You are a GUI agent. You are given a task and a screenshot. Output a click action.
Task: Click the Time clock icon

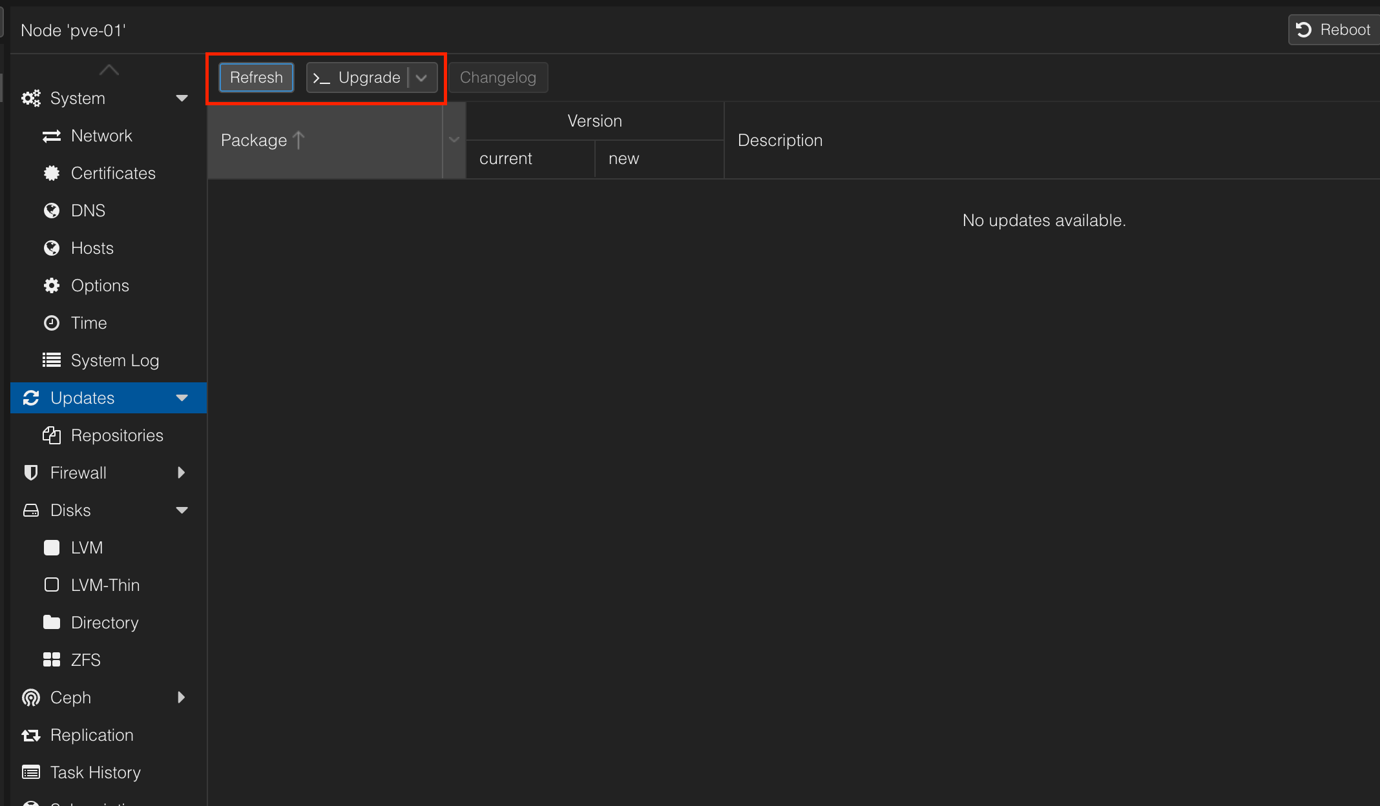[x=52, y=323]
